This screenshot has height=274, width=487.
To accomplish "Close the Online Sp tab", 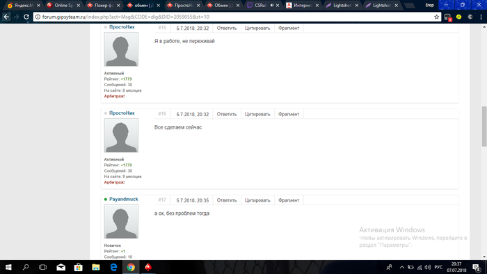I will pyautogui.click(x=78, y=6).
